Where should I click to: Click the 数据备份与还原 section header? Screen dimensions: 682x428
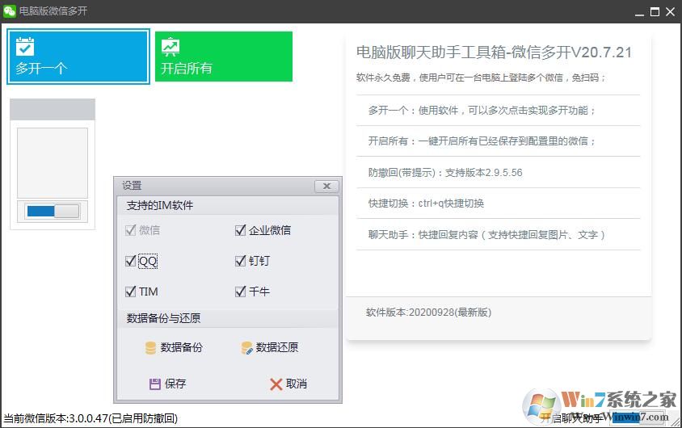pos(163,318)
